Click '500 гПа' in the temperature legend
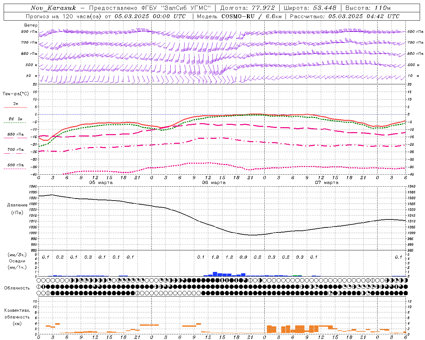This screenshot has width=425, height=340. [16, 165]
